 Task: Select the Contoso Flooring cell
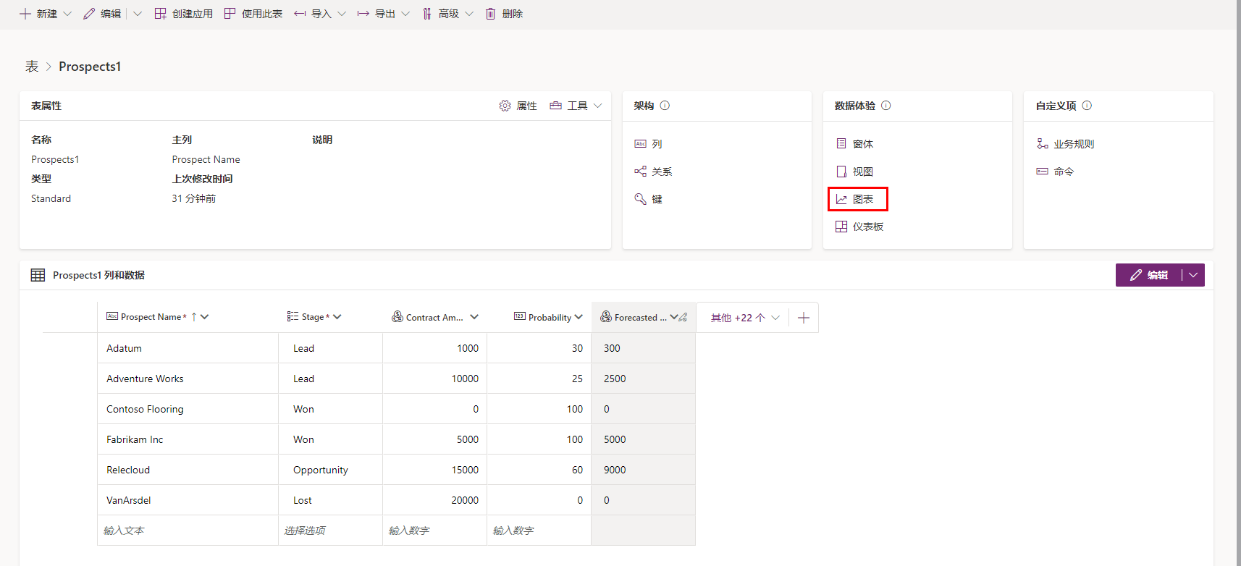188,409
